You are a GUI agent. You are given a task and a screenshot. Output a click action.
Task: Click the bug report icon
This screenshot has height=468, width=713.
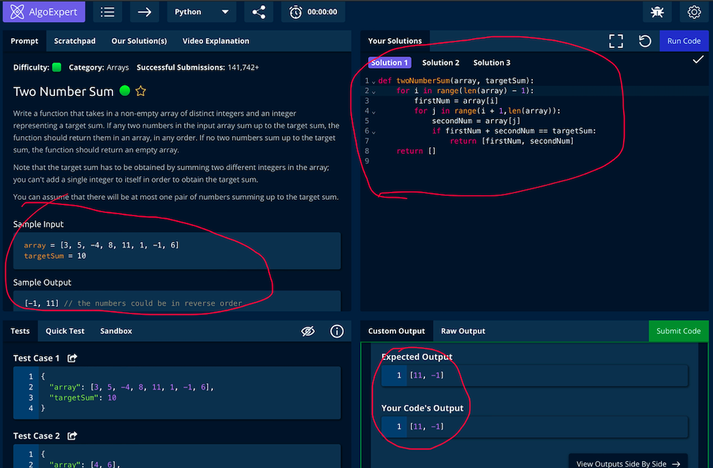(657, 12)
